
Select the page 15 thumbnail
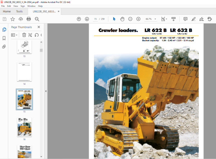click(x=24, y=99)
